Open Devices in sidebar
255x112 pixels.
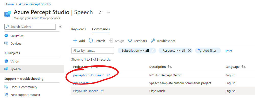click(x=16, y=44)
